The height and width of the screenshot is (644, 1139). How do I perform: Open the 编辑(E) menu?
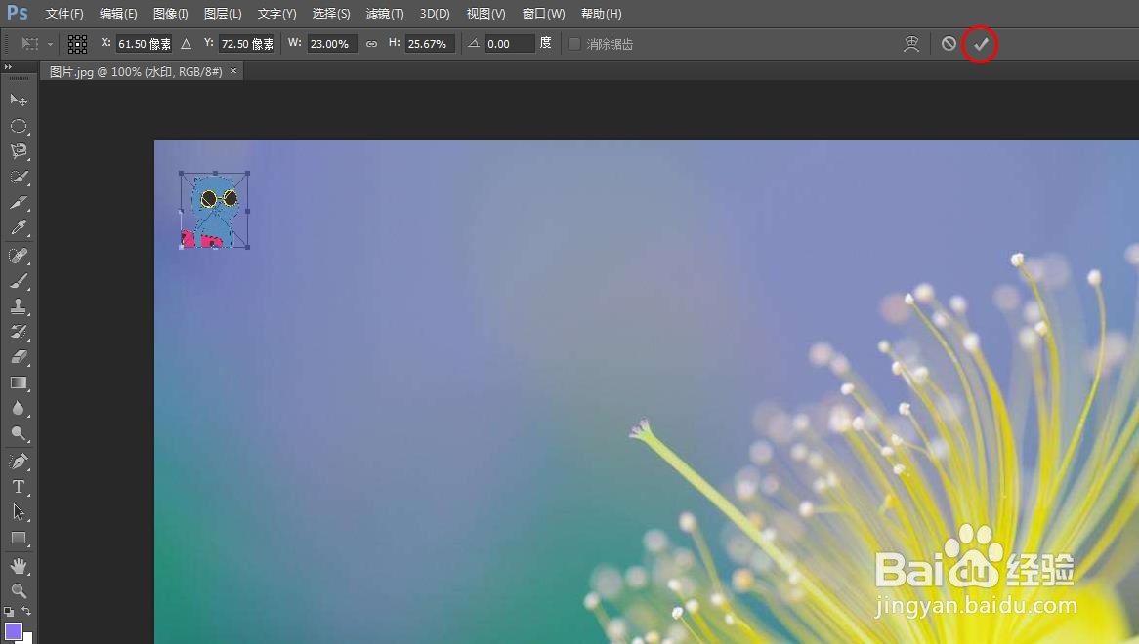[117, 14]
